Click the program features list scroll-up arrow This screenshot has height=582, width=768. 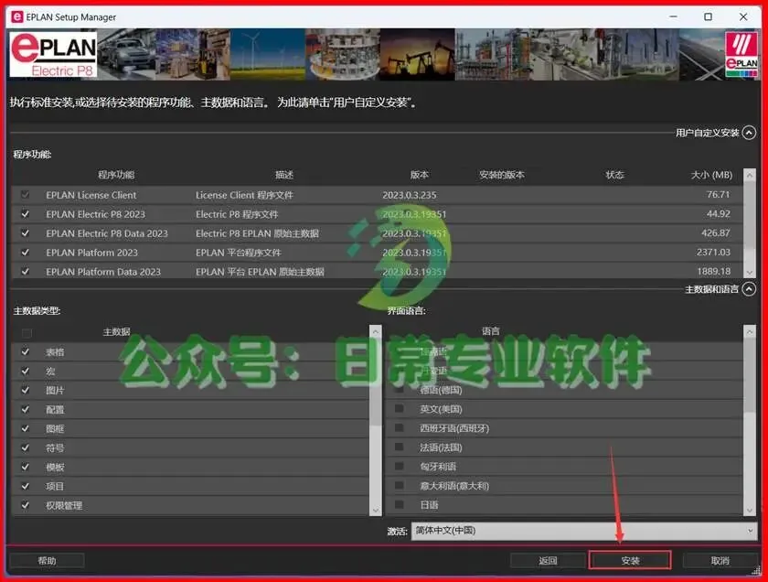click(750, 175)
